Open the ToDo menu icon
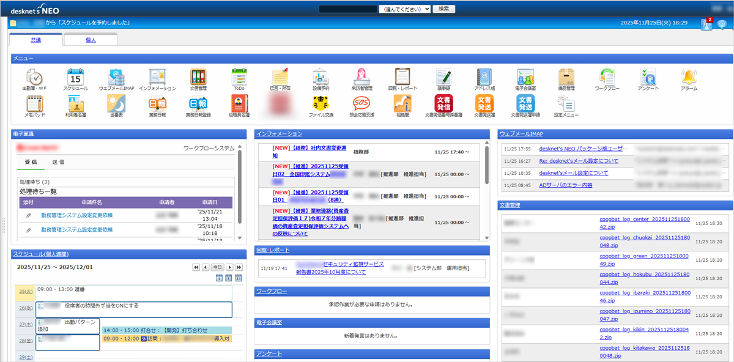This screenshot has width=734, height=362. click(239, 77)
